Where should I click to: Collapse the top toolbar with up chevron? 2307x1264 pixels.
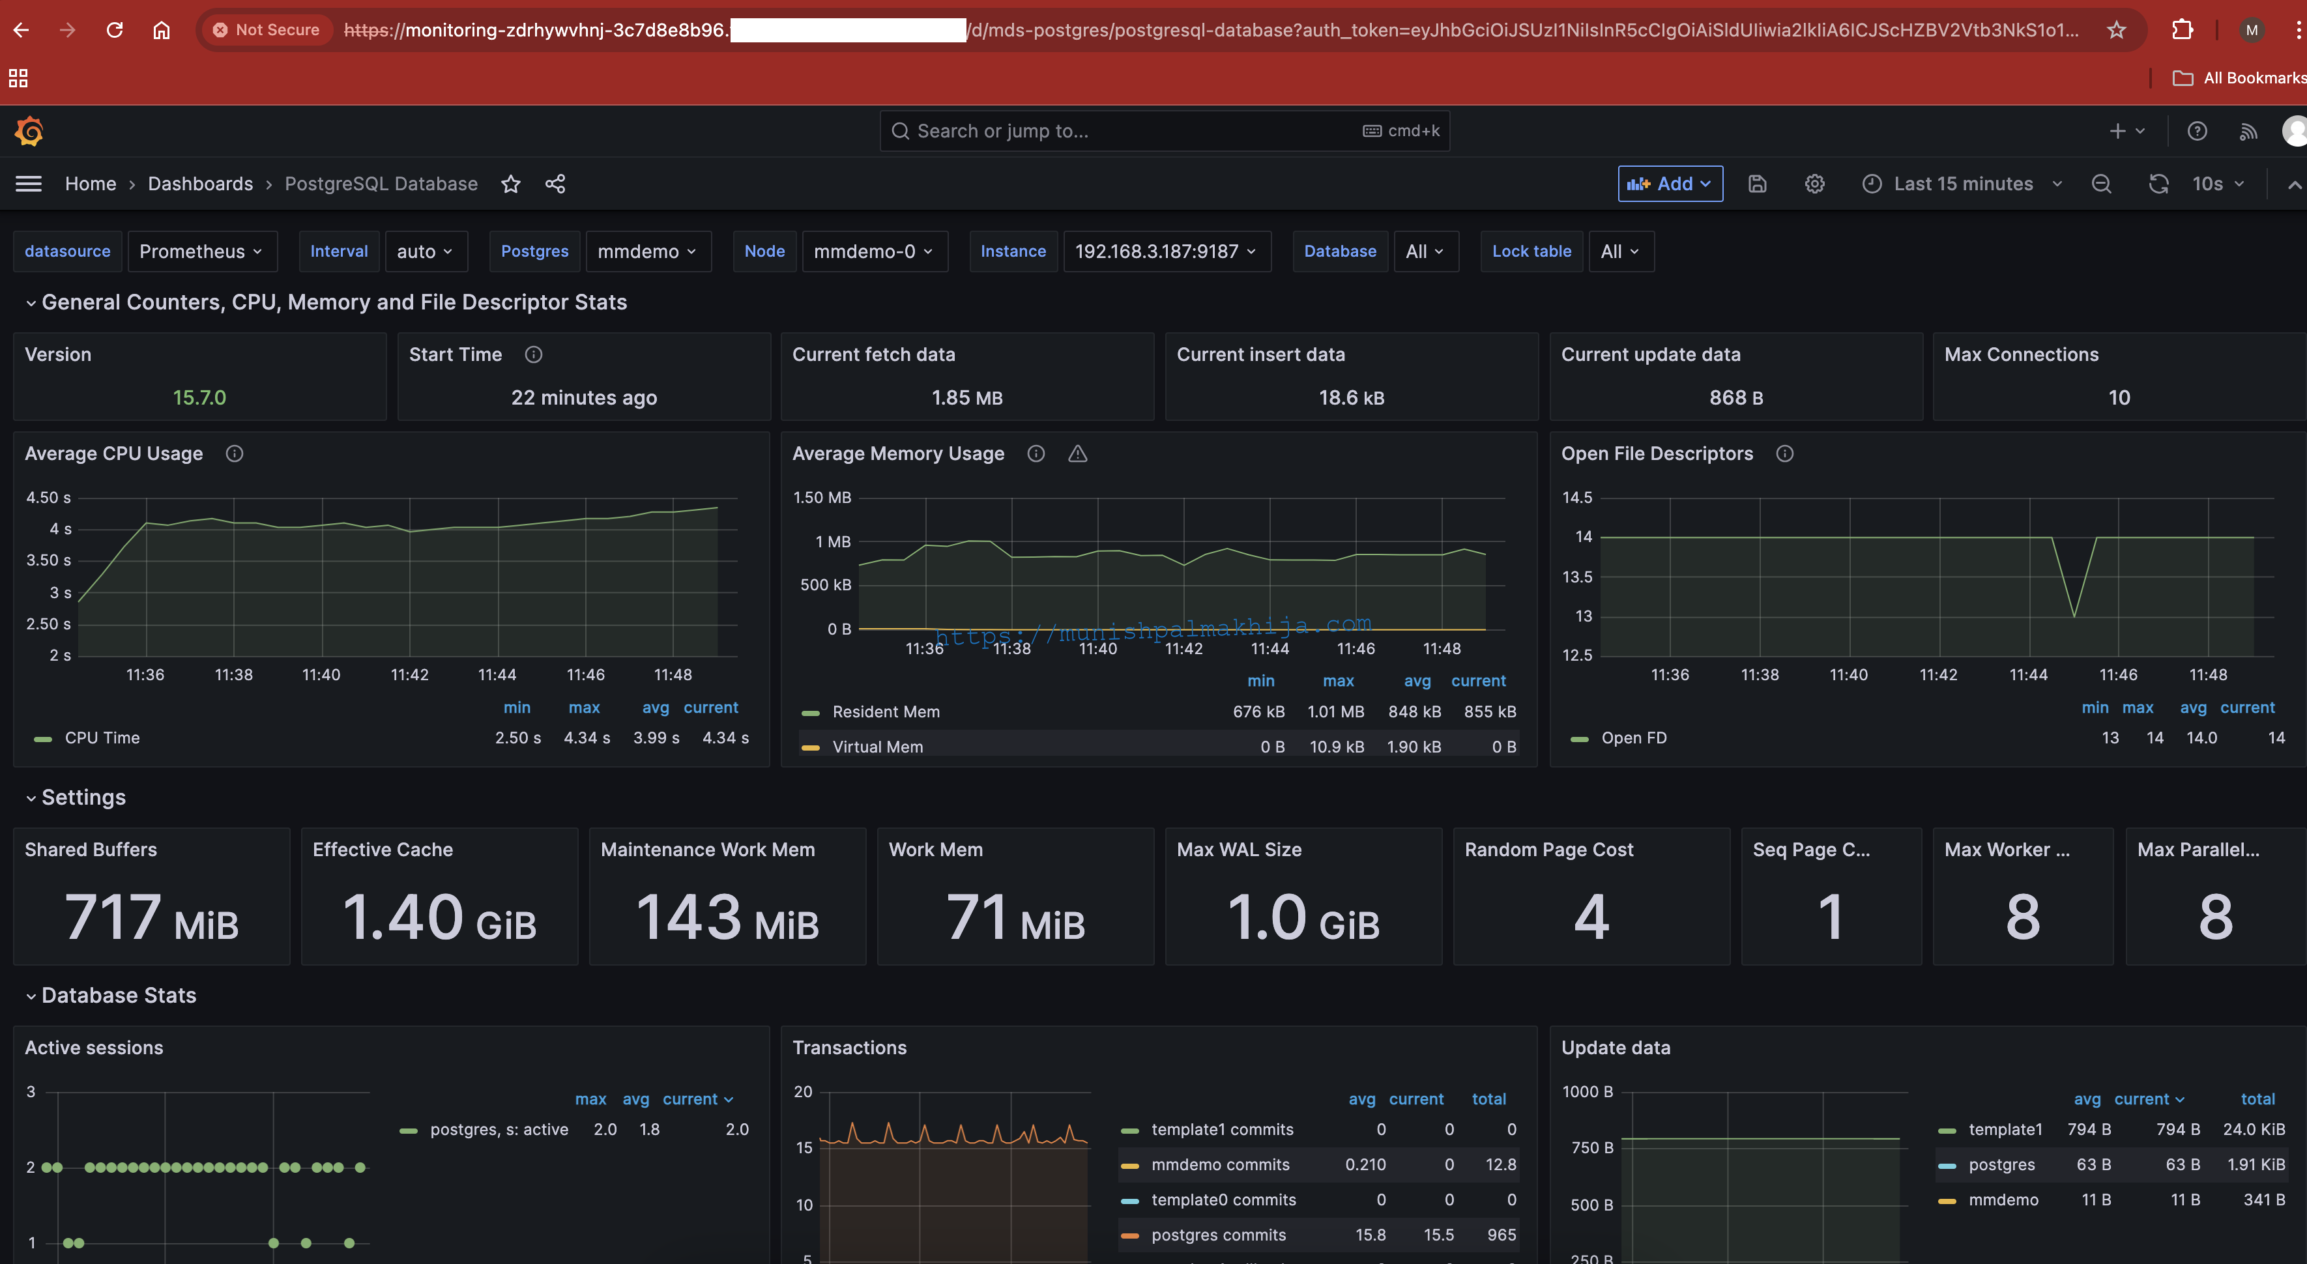2293,184
